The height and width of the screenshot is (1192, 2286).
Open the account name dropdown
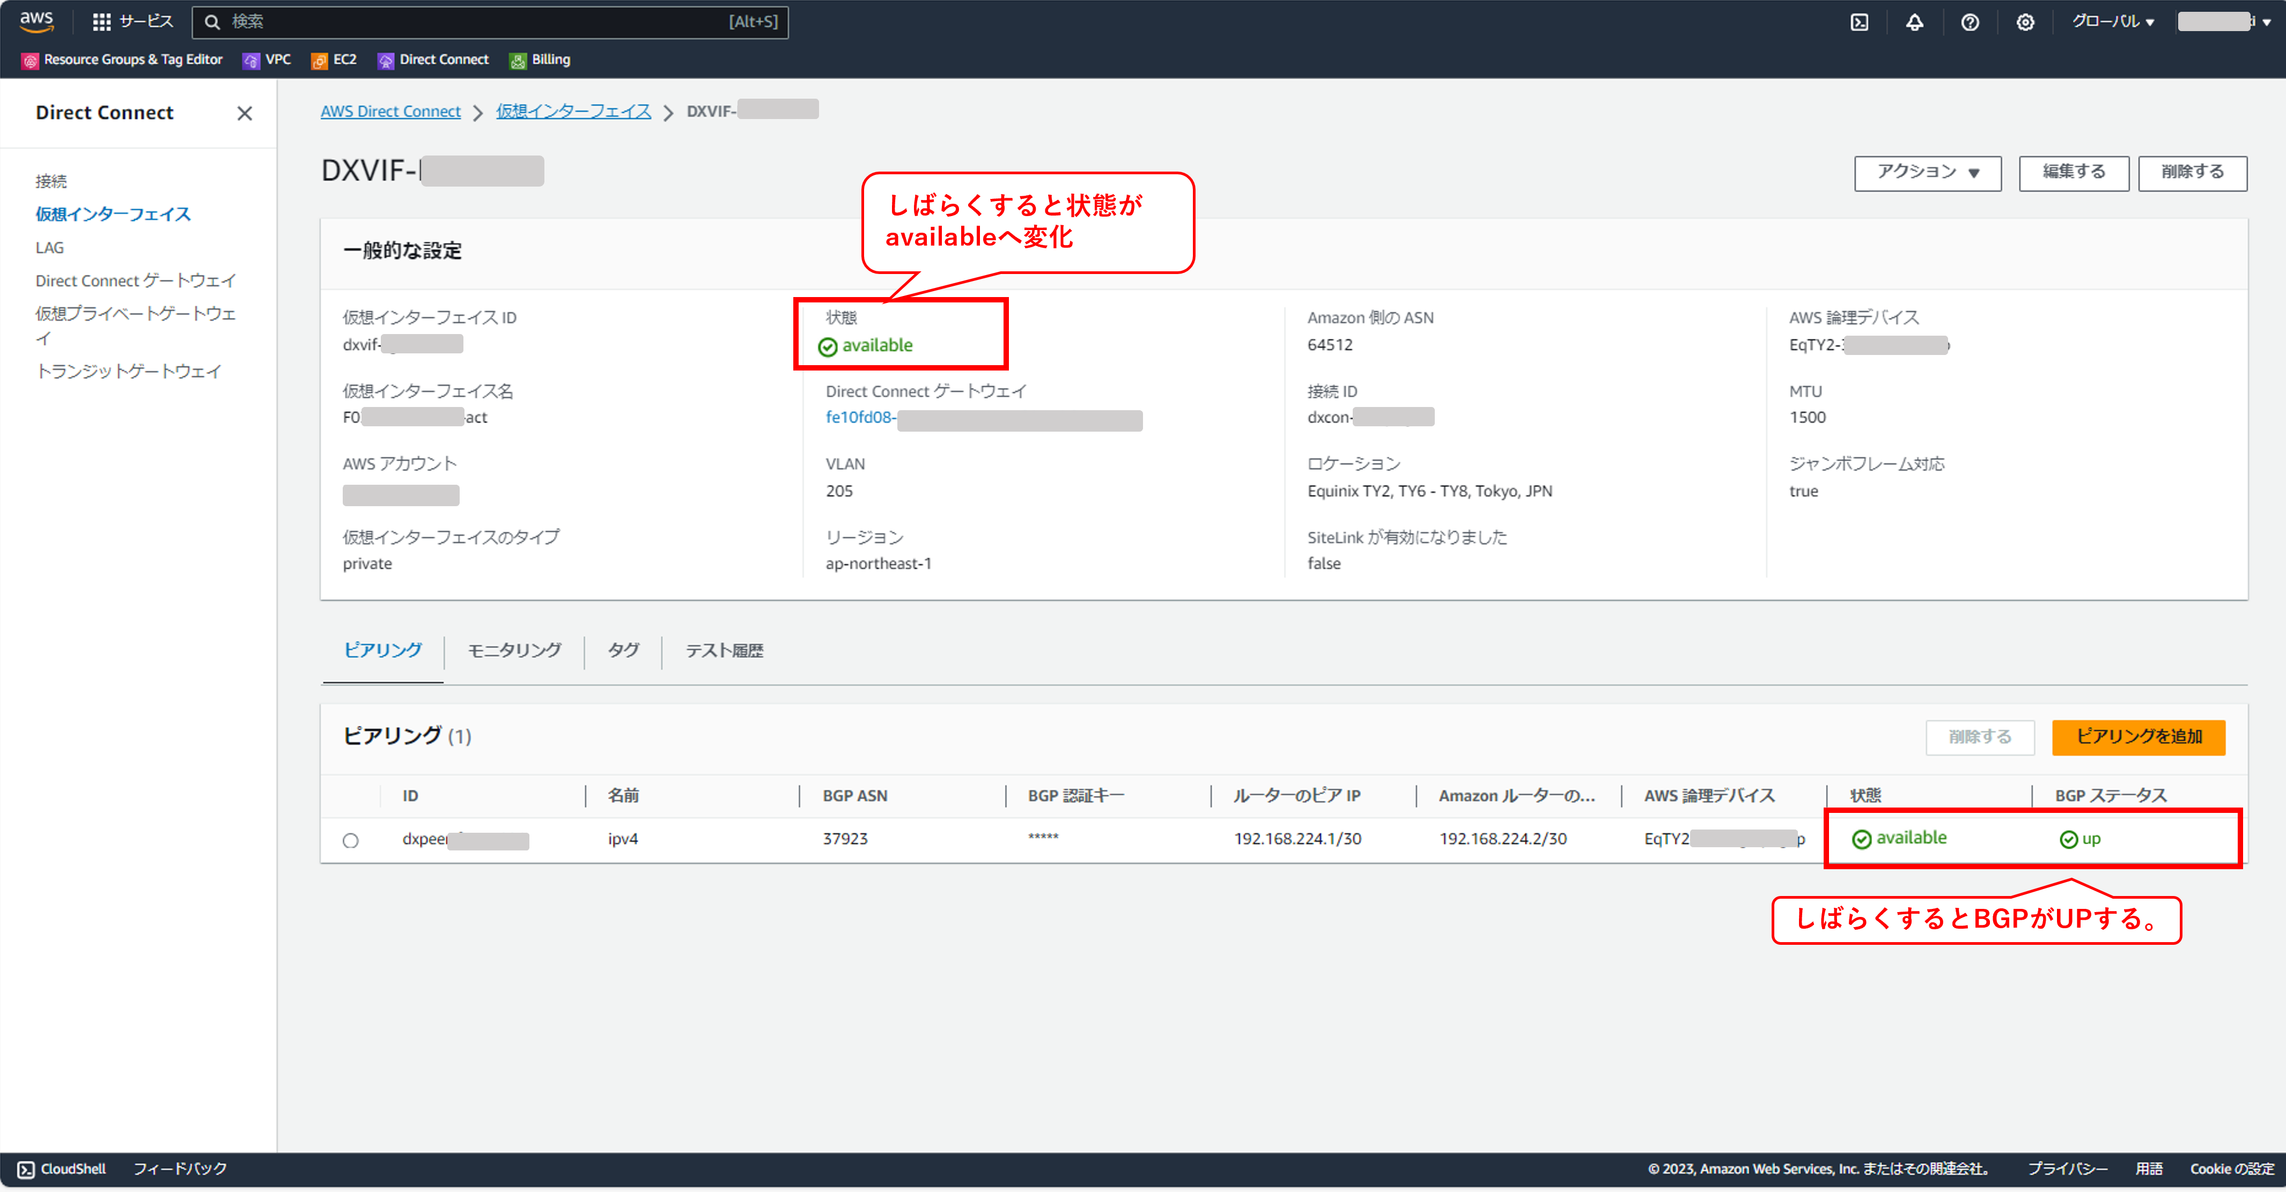(2224, 21)
